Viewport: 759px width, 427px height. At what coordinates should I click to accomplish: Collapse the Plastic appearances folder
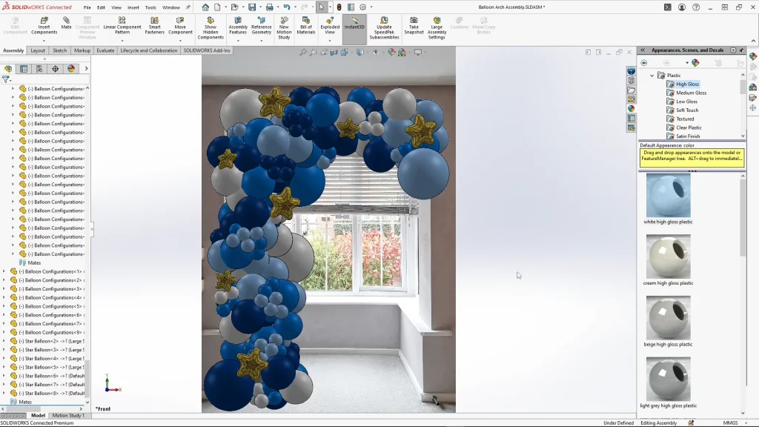coord(653,74)
